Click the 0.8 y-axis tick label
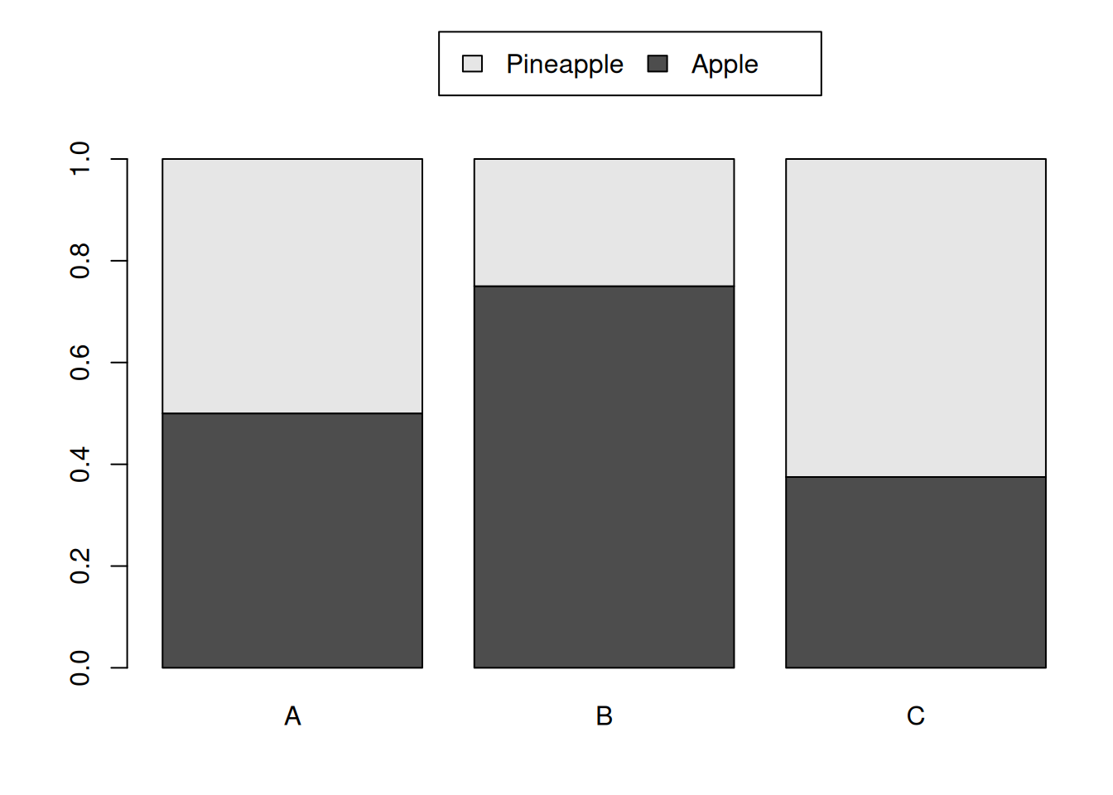 [x=79, y=261]
